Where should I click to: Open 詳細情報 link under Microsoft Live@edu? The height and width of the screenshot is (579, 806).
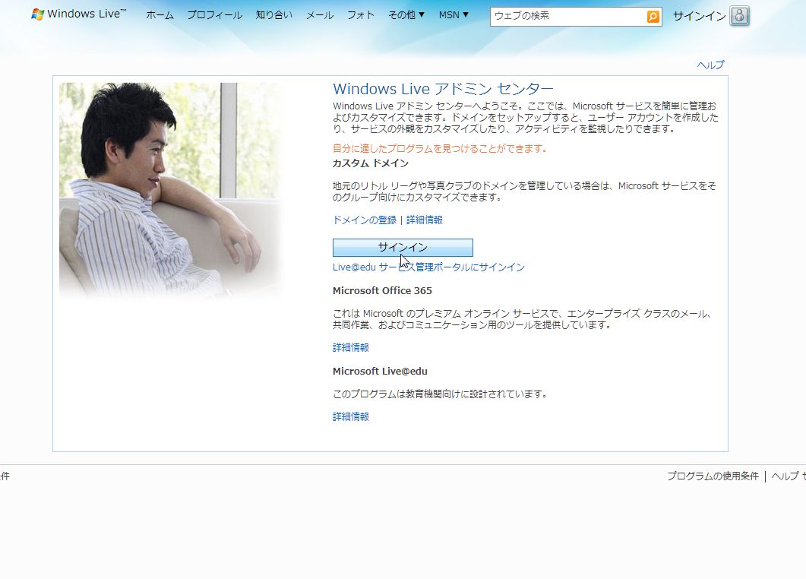[350, 416]
